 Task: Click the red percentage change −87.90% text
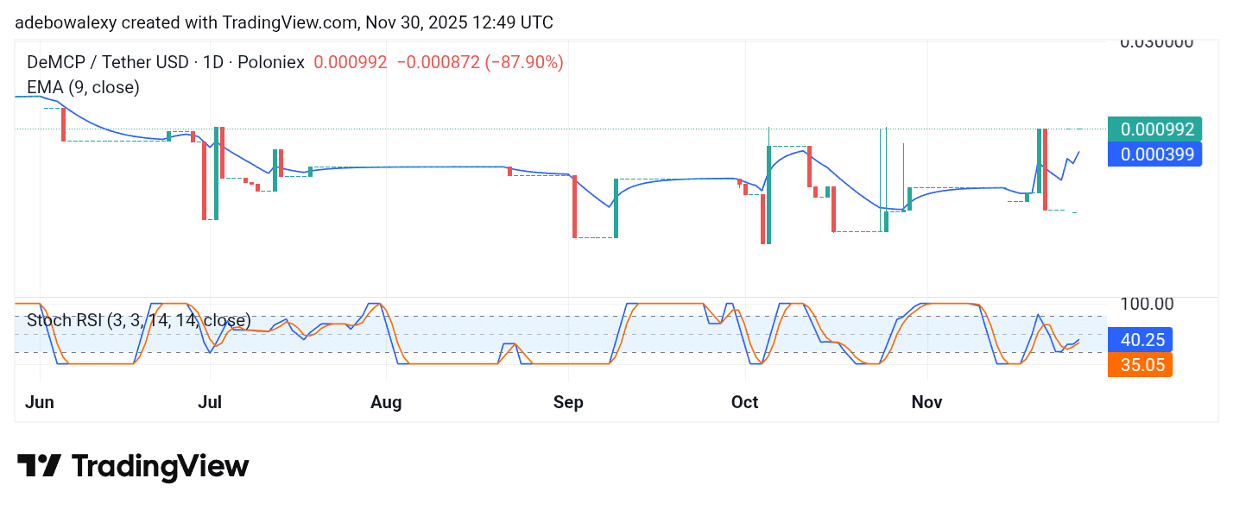coord(527,62)
